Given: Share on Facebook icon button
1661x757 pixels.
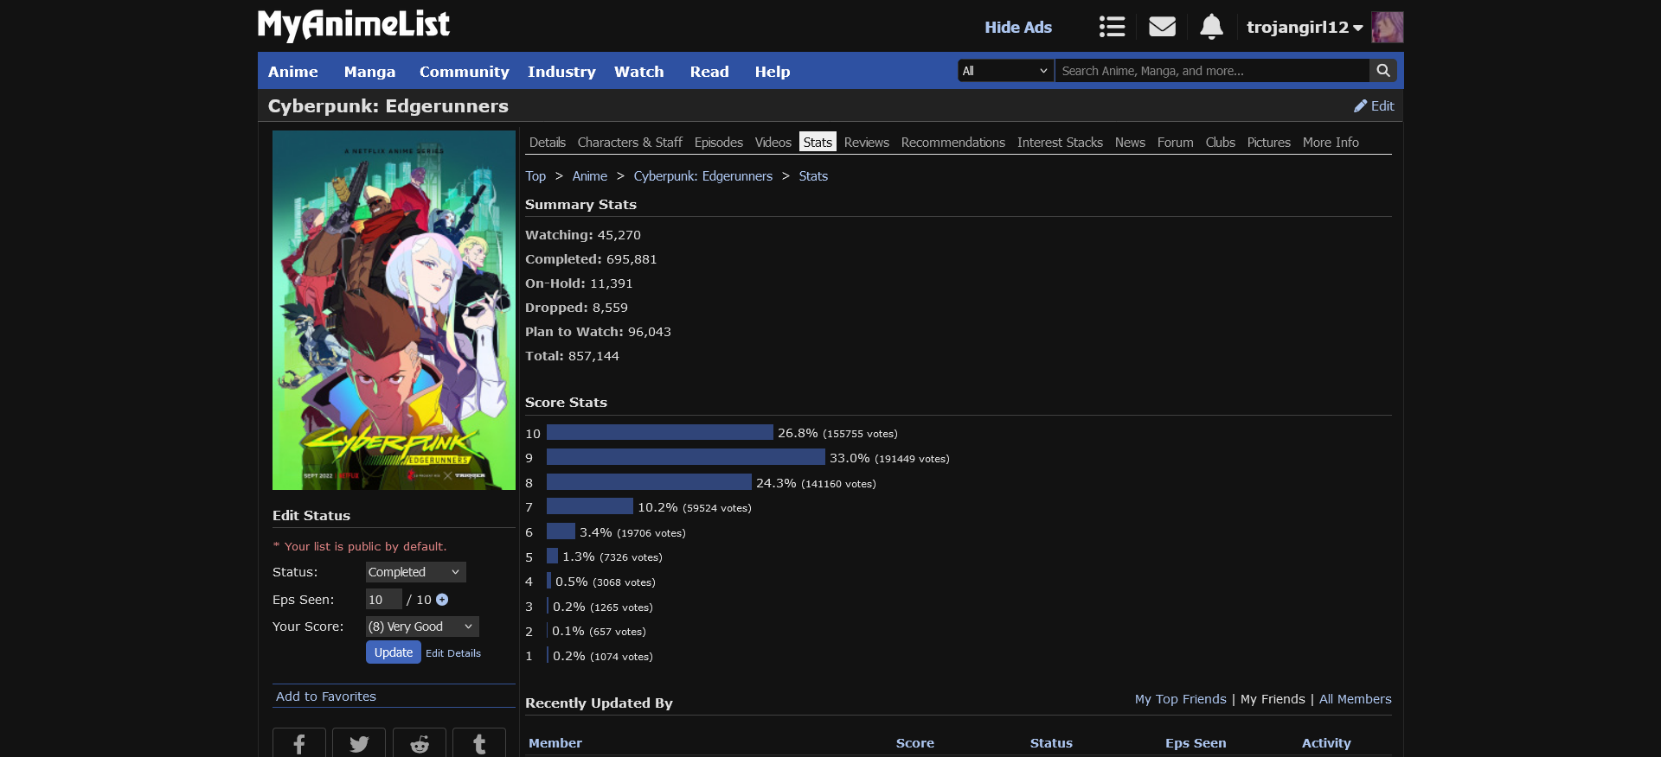Looking at the screenshot, I should click(x=299, y=742).
